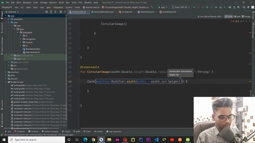The width and height of the screenshot is (255, 143).
Task: Click the horizontal scrollbar under editor
Action: pyautogui.click(x=137, y=128)
